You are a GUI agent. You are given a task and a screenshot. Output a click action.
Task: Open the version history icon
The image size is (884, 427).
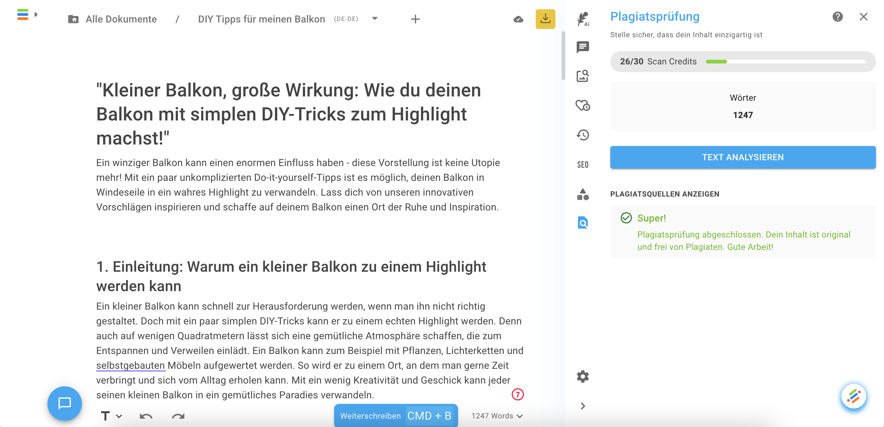click(x=583, y=135)
